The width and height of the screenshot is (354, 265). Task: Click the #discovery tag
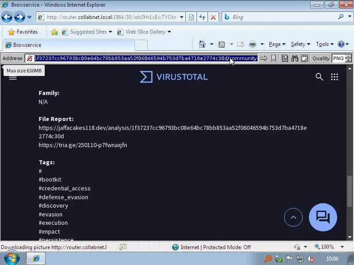click(53, 206)
